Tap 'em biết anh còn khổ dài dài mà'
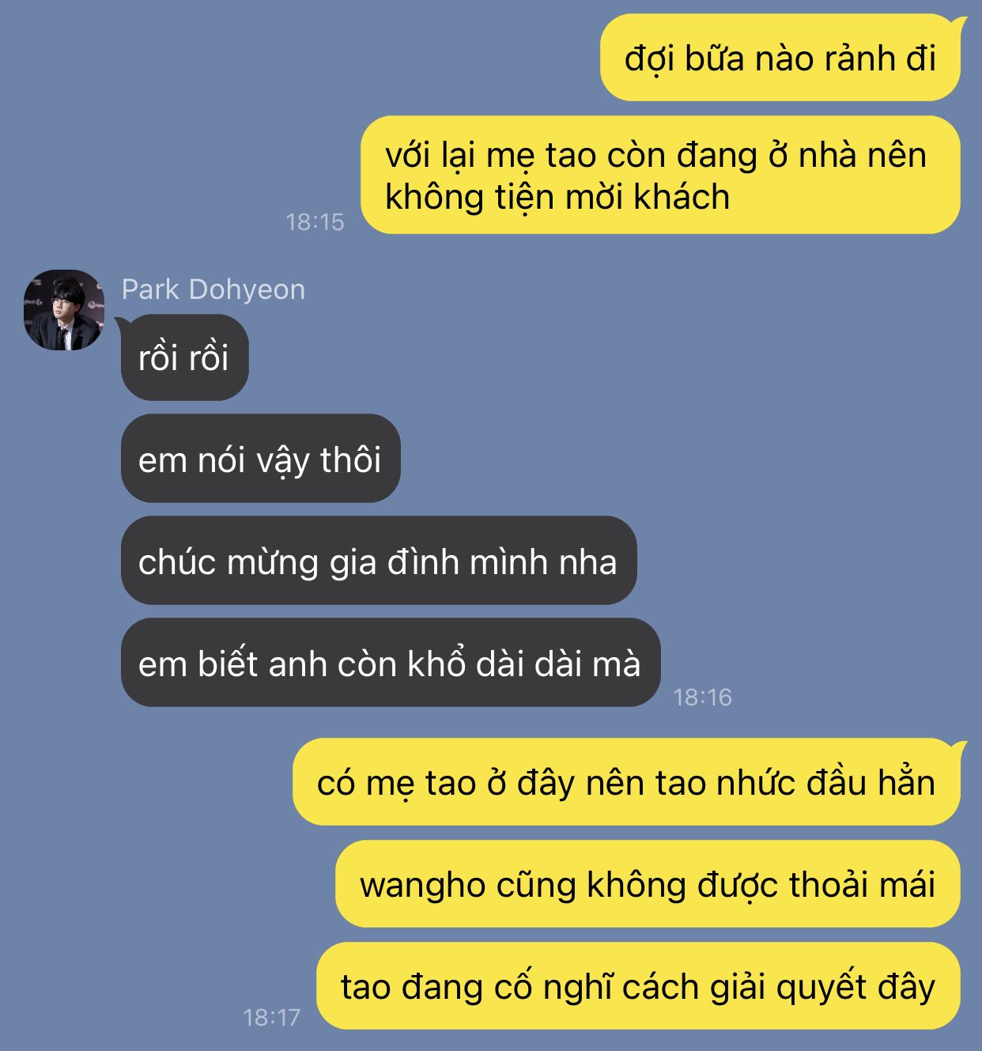The width and height of the screenshot is (982, 1051). 391,663
